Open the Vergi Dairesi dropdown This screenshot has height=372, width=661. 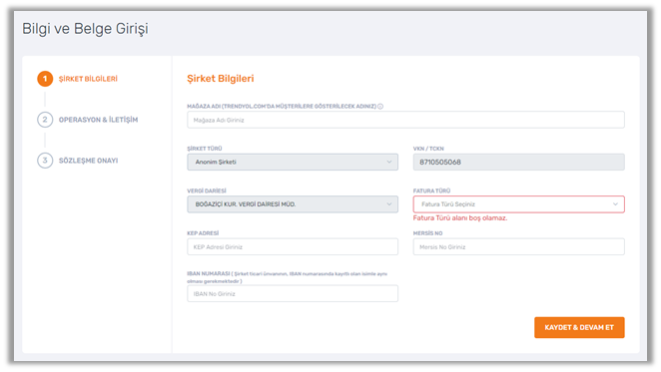(x=293, y=204)
